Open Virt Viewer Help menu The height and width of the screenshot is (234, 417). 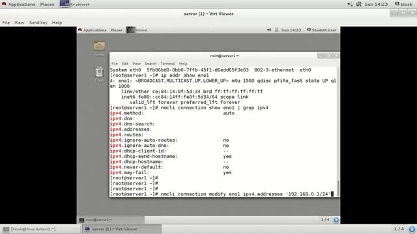pyautogui.click(x=57, y=23)
